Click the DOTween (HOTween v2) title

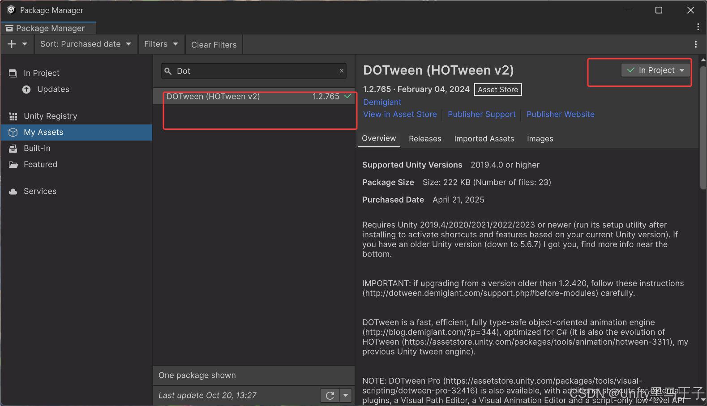pos(438,70)
